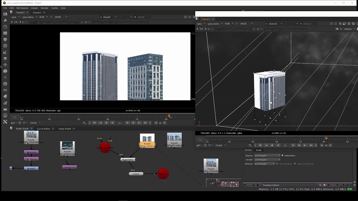This screenshot has height=201, width=358.
Task: Open the sRGB colorspace dropdown in Viewer2
Action: (x=61, y=17)
